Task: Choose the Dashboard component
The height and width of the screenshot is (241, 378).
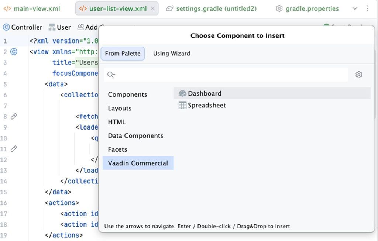Action: pyautogui.click(x=272, y=93)
